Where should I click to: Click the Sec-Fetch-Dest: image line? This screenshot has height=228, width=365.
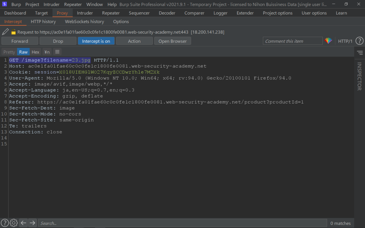click(42, 108)
